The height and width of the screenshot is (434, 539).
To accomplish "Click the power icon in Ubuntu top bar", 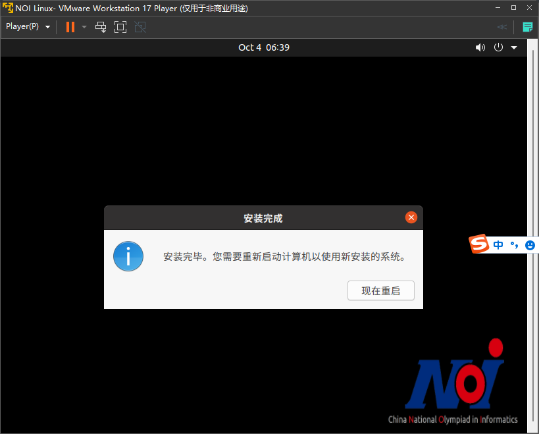I will pyautogui.click(x=498, y=47).
